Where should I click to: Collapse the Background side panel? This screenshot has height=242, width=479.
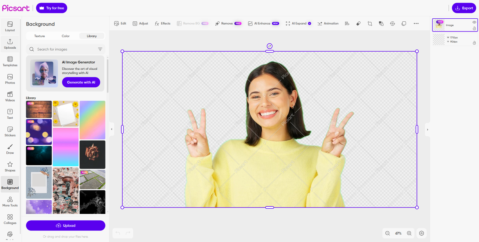(111, 129)
